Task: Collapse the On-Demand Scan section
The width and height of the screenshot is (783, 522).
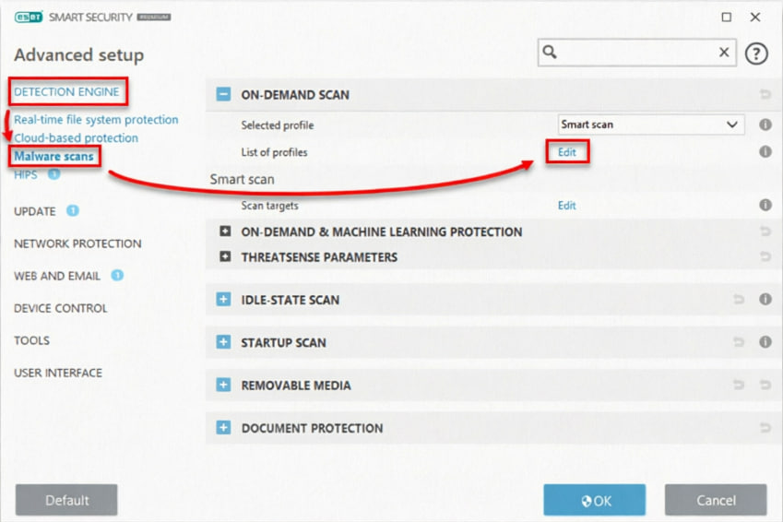Action: tap(223, 94)
